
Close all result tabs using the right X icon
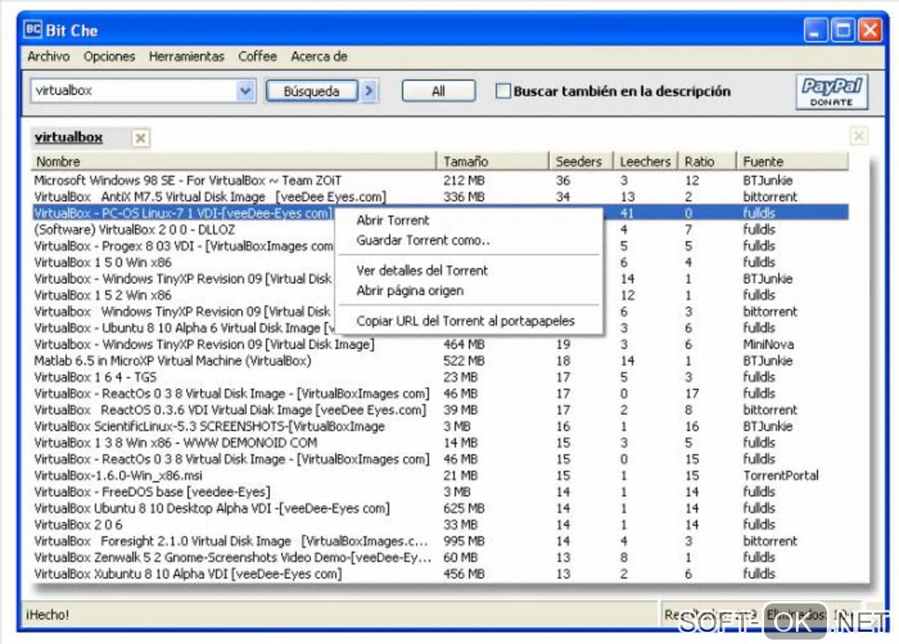coord(858,137)
